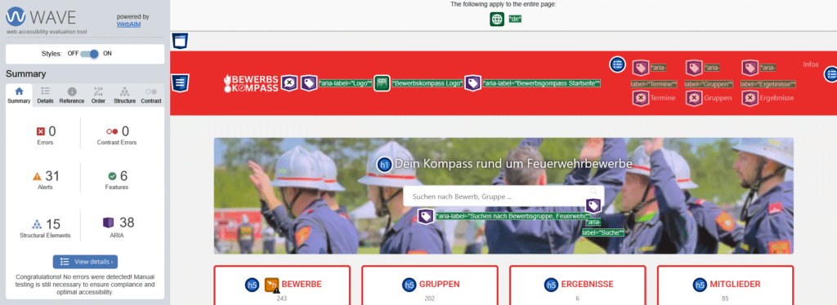Click aria-hidden icon next to Ergebnisse
Image resolution: width=837 pixels, height=305 pixels.
click(x=750, y=98)
